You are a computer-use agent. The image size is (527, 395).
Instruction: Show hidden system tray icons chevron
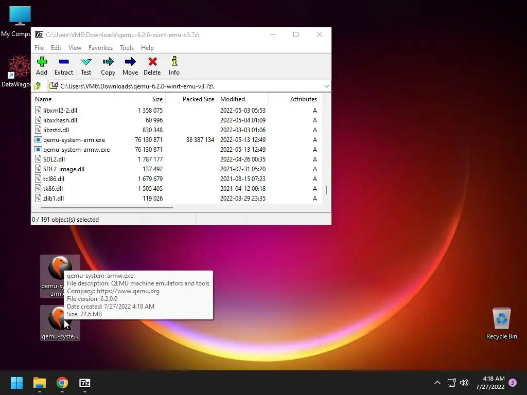coord(437,383)
